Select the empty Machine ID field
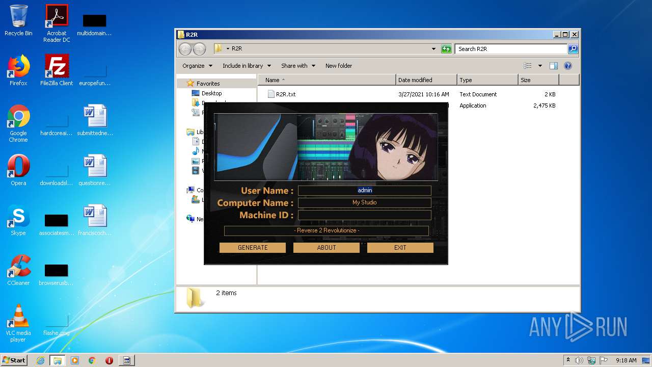652x367 pixels. [x=365, y=215]
